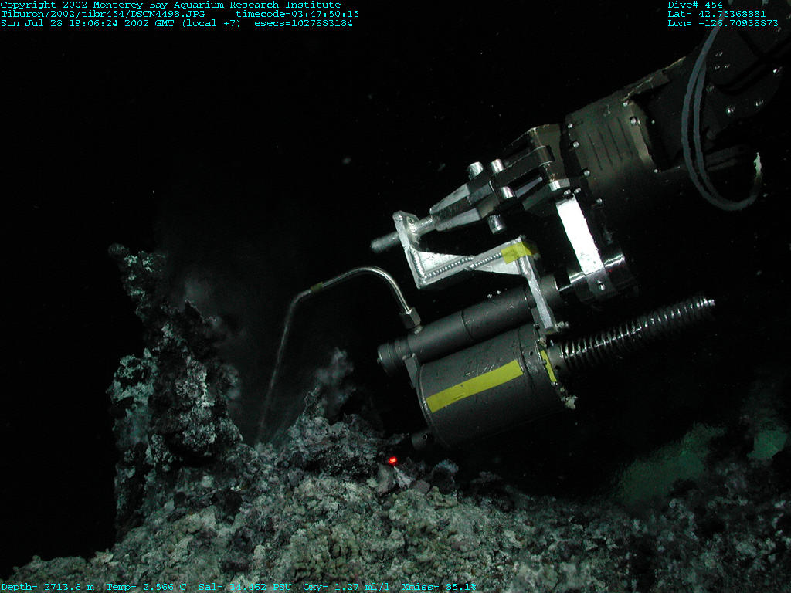791x593 pixels.
Task: Click the red laser dot on the rocks
Action: coord(392,460)
